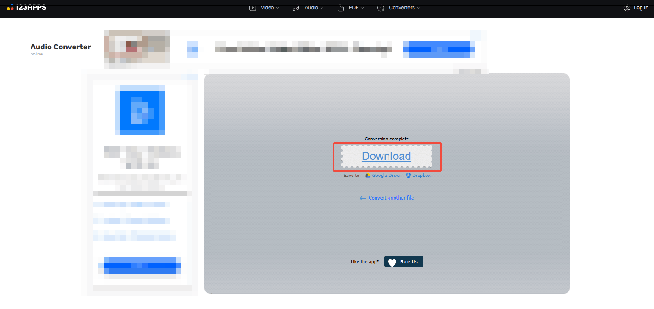Click the Video play icon
This screenshot has height=309, width=654.
click(x=253, y=8)
